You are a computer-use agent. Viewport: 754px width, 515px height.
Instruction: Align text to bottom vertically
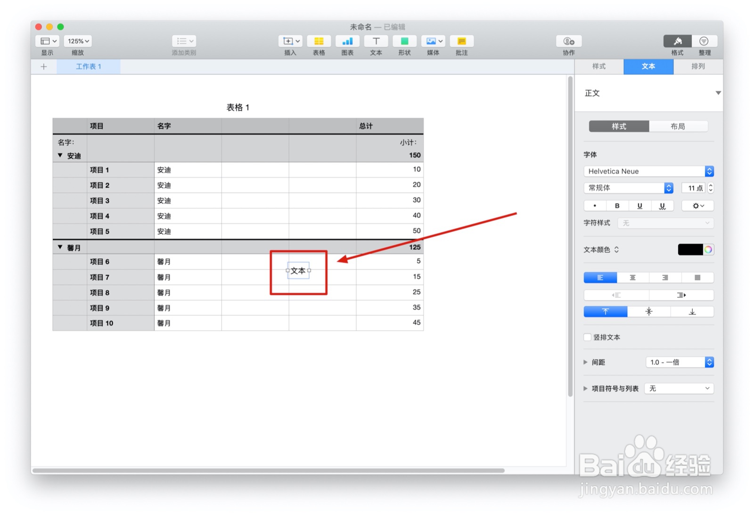pos(692,311)
